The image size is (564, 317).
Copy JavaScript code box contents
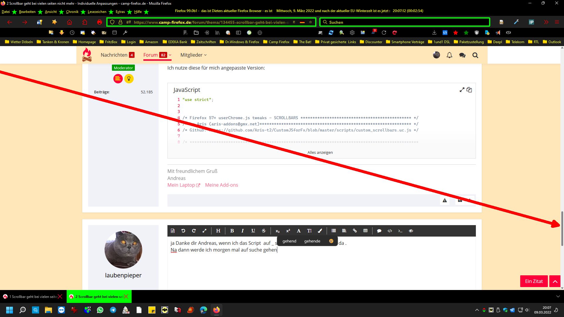click(469, 90)
